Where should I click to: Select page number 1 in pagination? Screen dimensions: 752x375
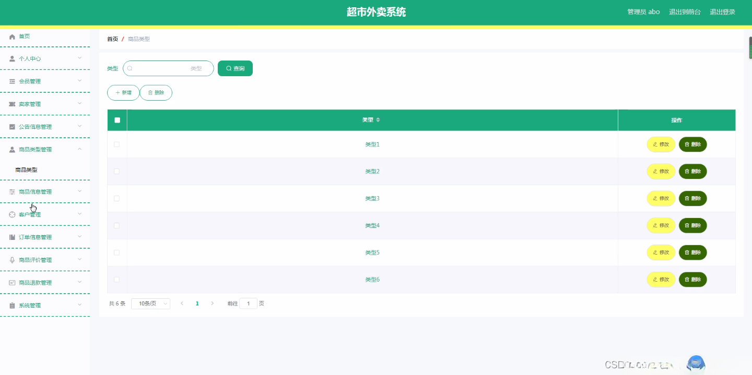click(x=197, y=304)
